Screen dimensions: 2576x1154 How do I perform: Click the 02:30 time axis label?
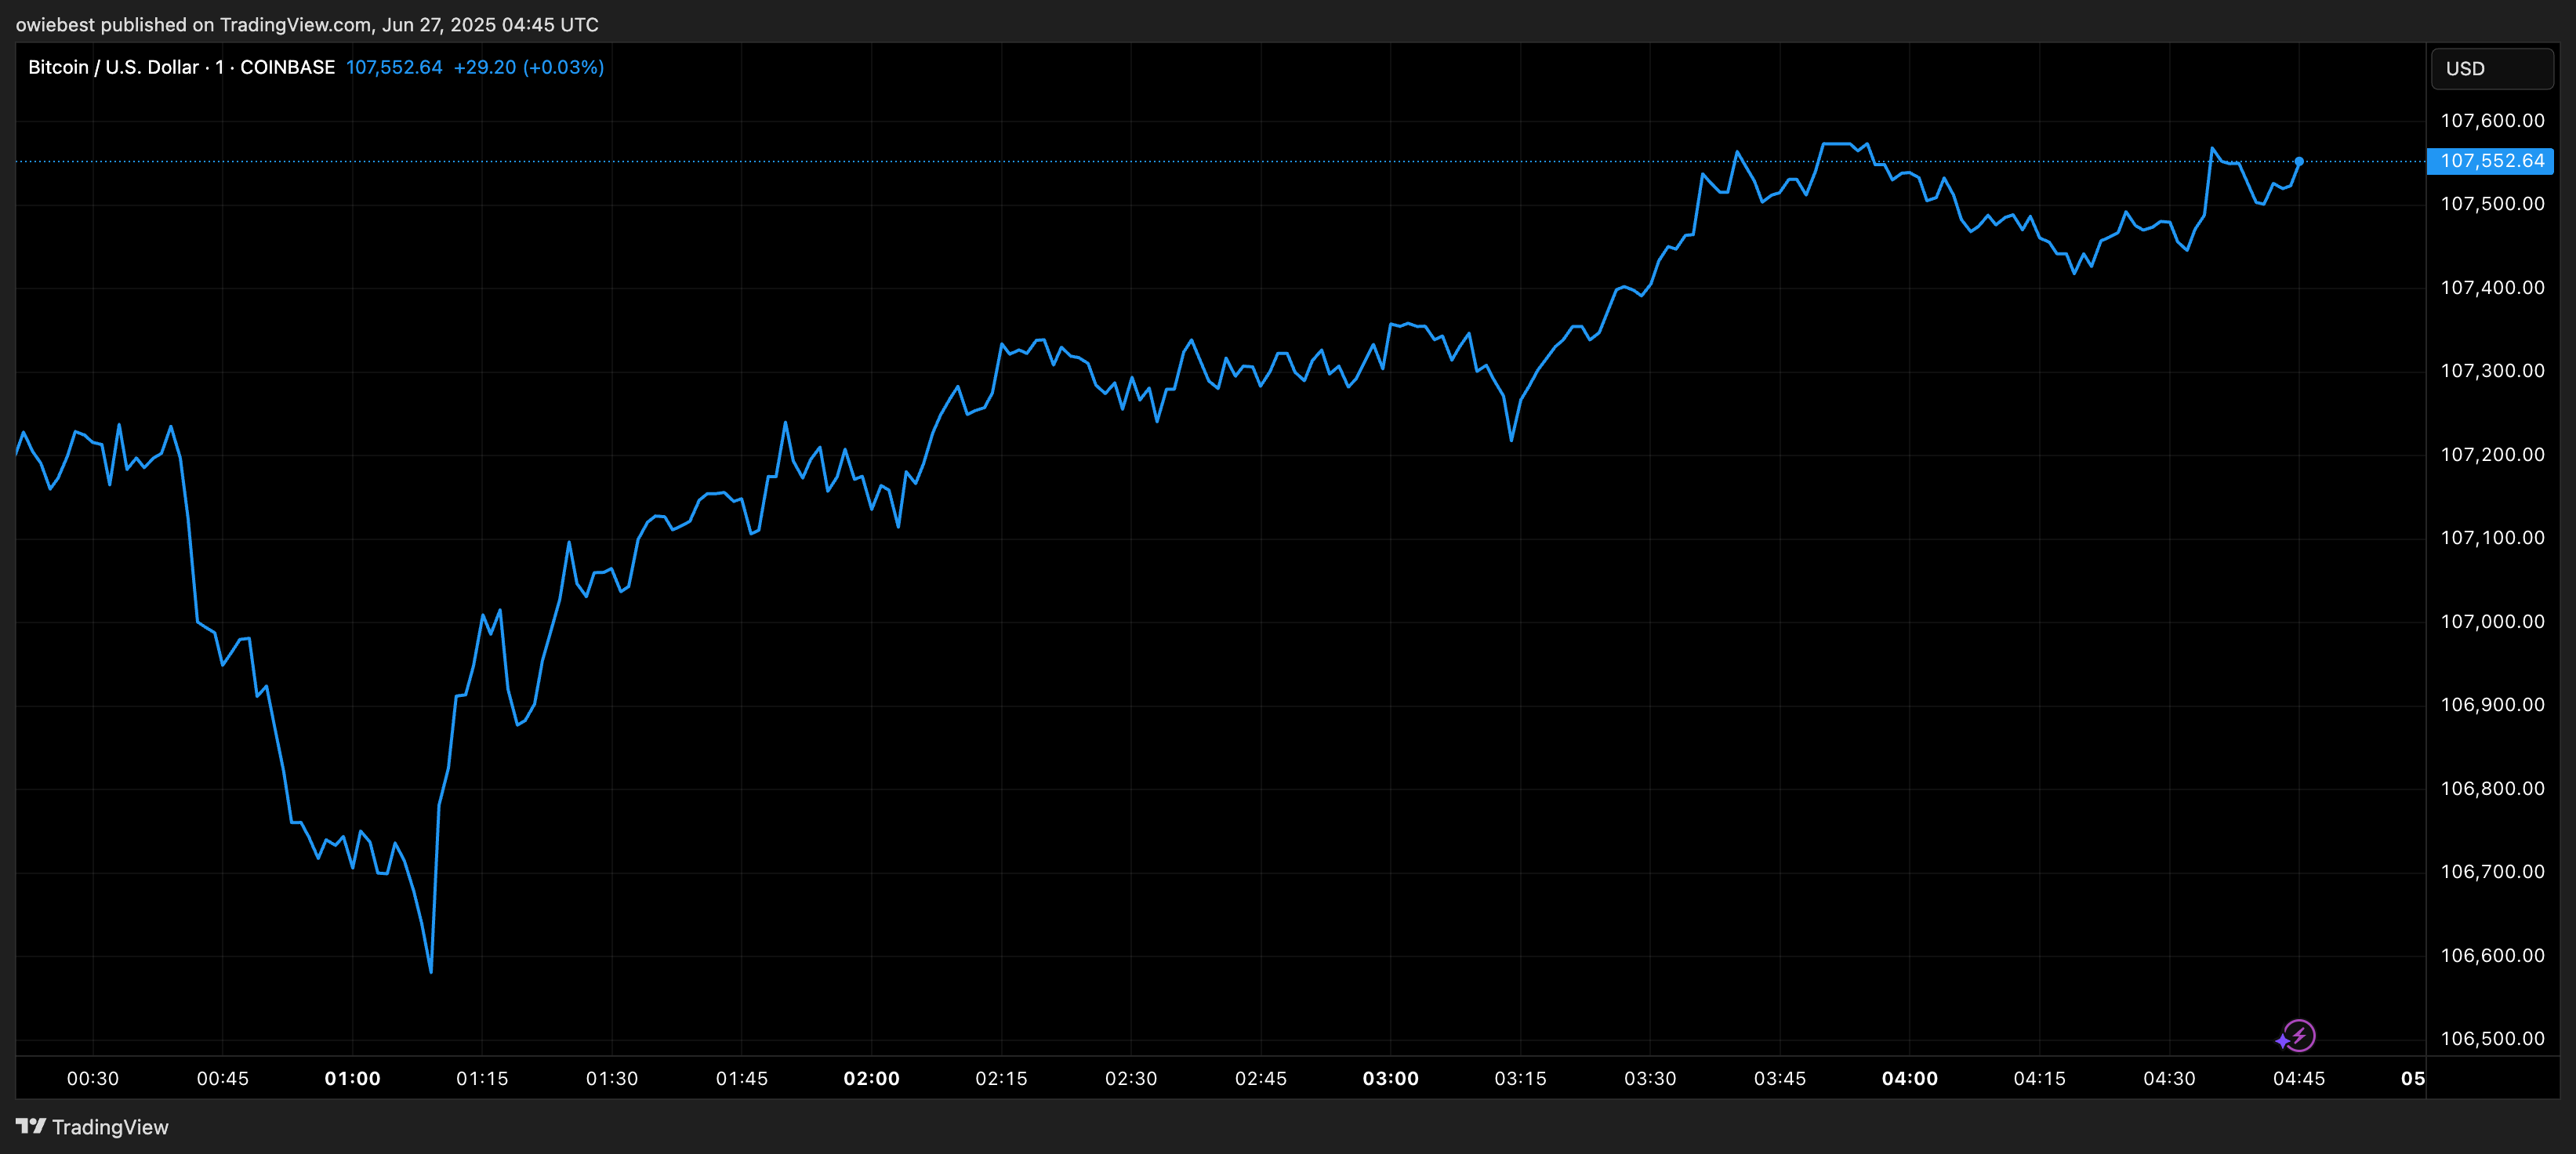(x=1131, y=1079)
